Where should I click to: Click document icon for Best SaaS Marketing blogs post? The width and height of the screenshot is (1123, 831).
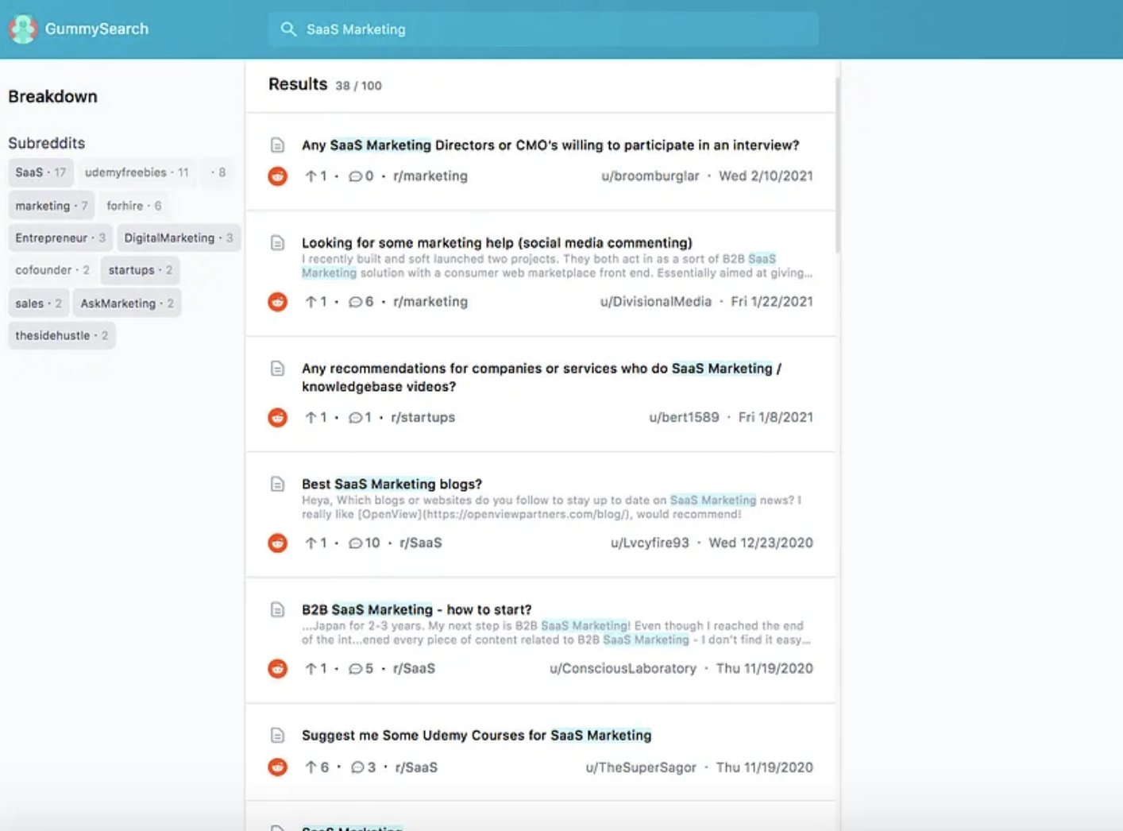click(x=277, y=484)
